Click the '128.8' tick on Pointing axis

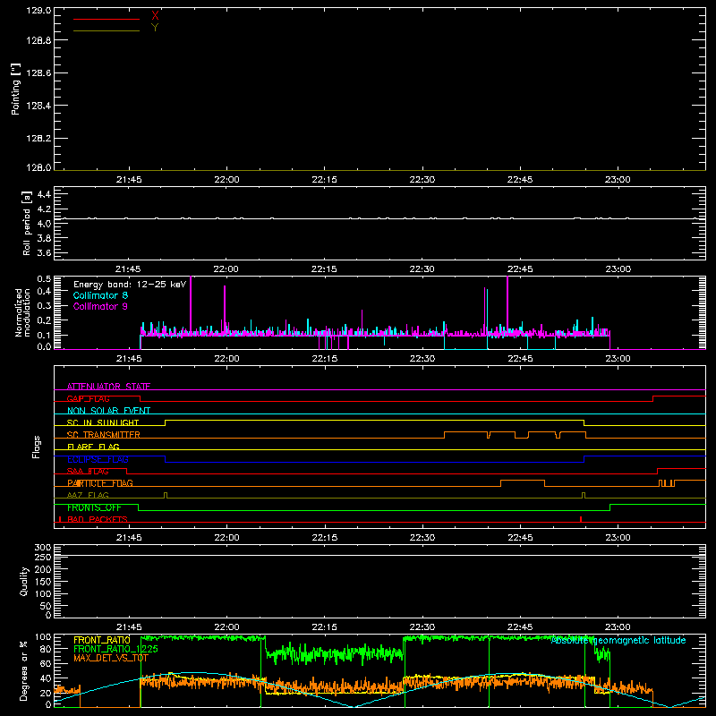pos(38,40)
